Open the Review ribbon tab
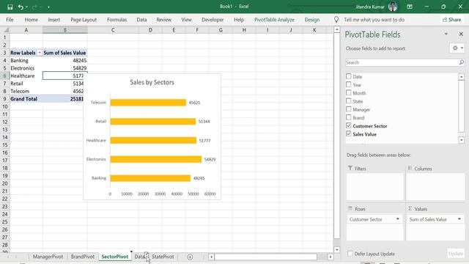469x264 pixels. [x=163, y=20]
